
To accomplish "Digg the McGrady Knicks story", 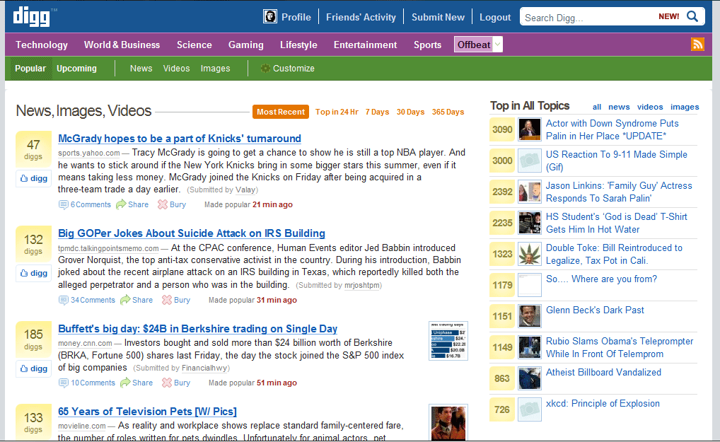I will (x=33, y=179).
